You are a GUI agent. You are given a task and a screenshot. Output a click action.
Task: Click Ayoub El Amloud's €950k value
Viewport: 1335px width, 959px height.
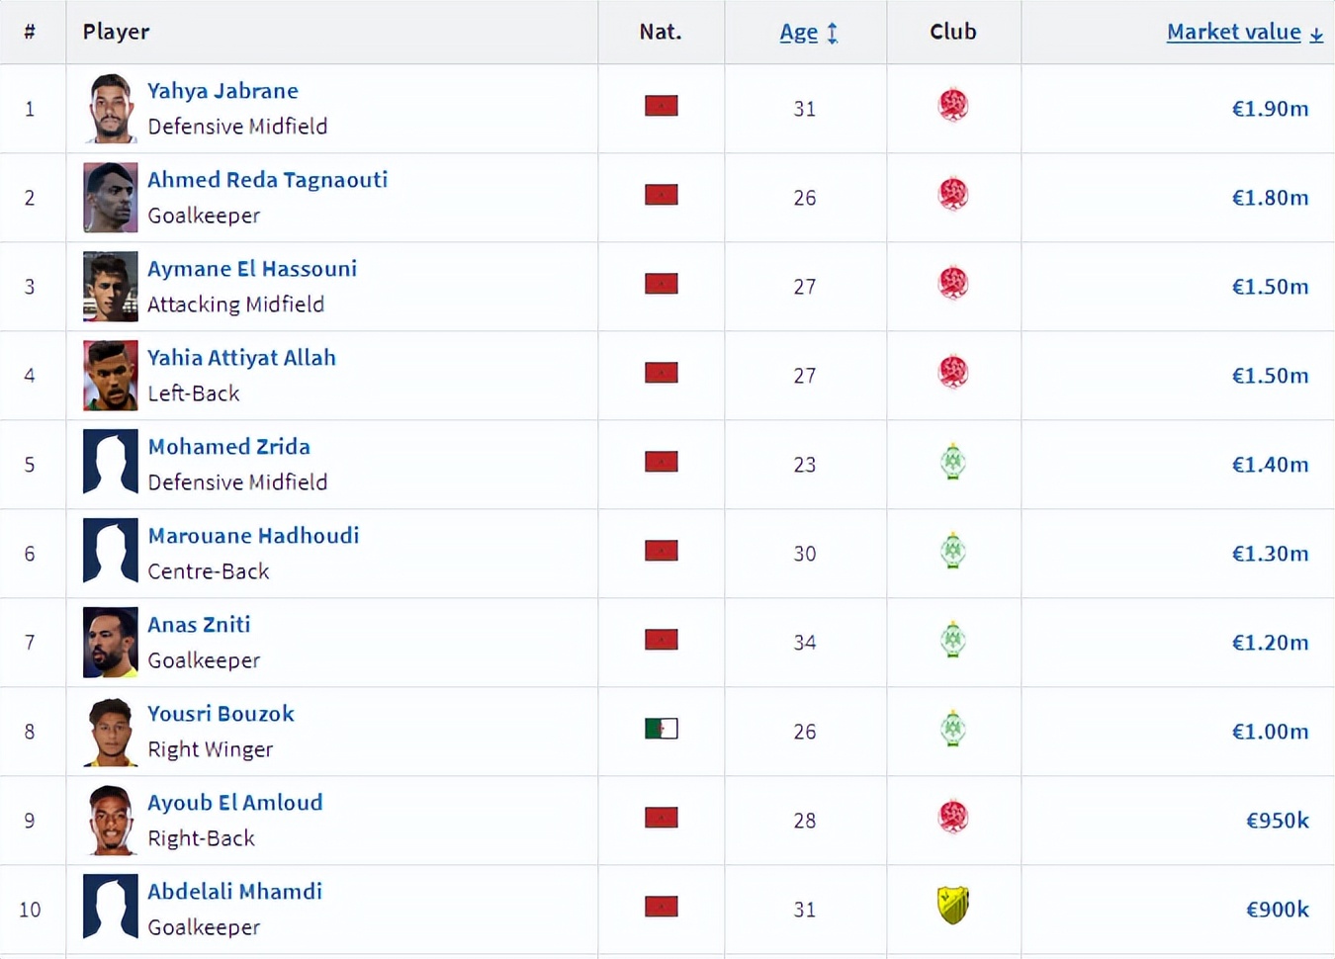point(1277,821)
